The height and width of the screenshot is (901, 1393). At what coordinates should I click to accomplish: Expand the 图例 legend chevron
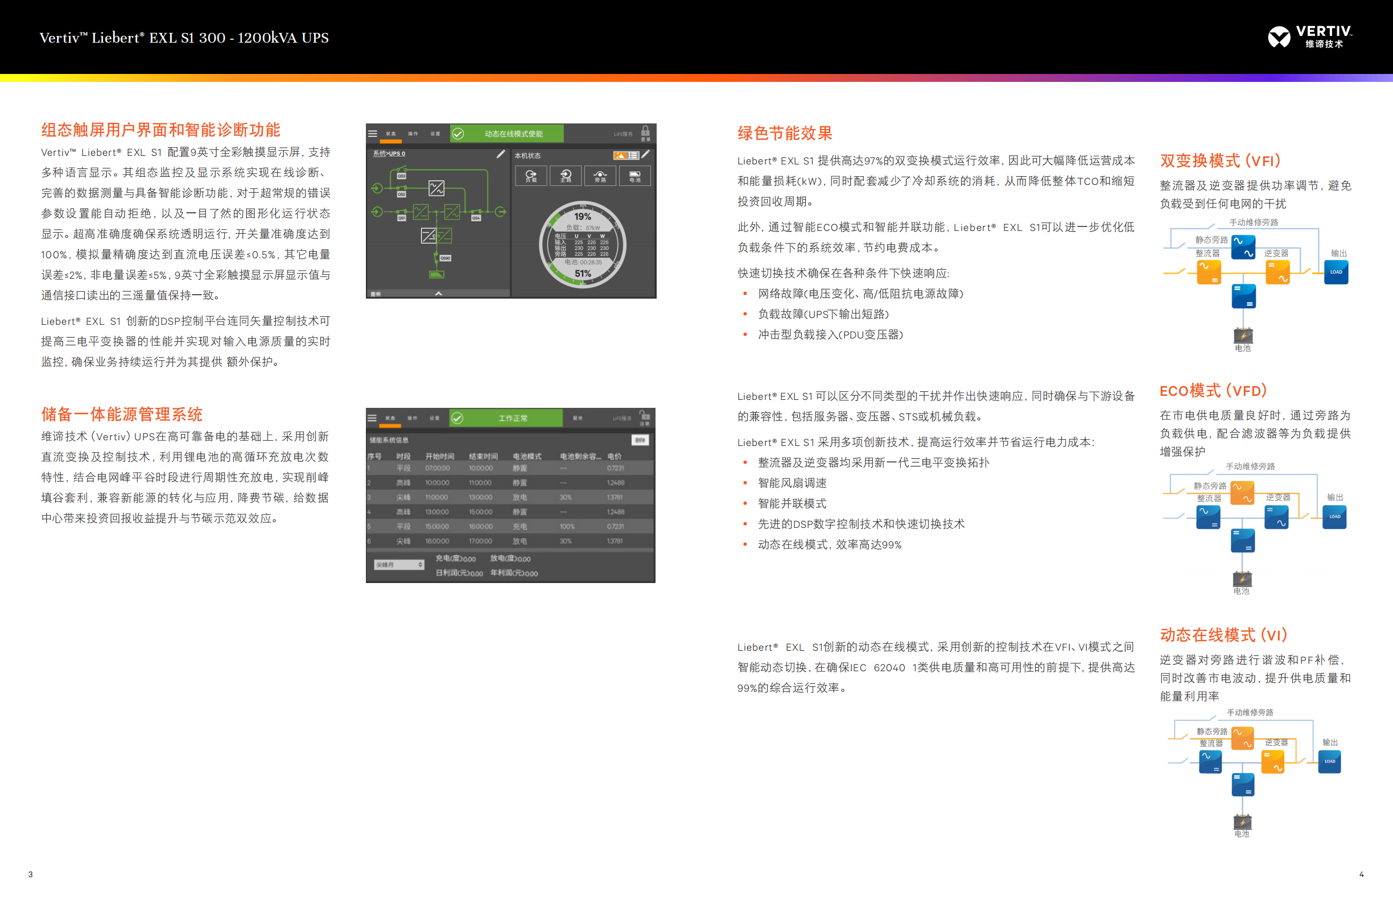438,293
